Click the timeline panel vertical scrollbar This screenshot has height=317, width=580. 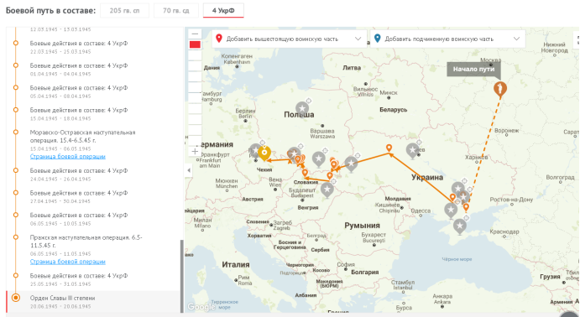pyautogui.click(x=181, y=277)
